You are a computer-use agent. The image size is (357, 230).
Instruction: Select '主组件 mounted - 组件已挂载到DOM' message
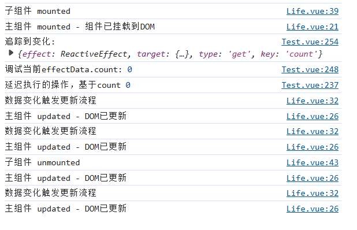point(80,27)
